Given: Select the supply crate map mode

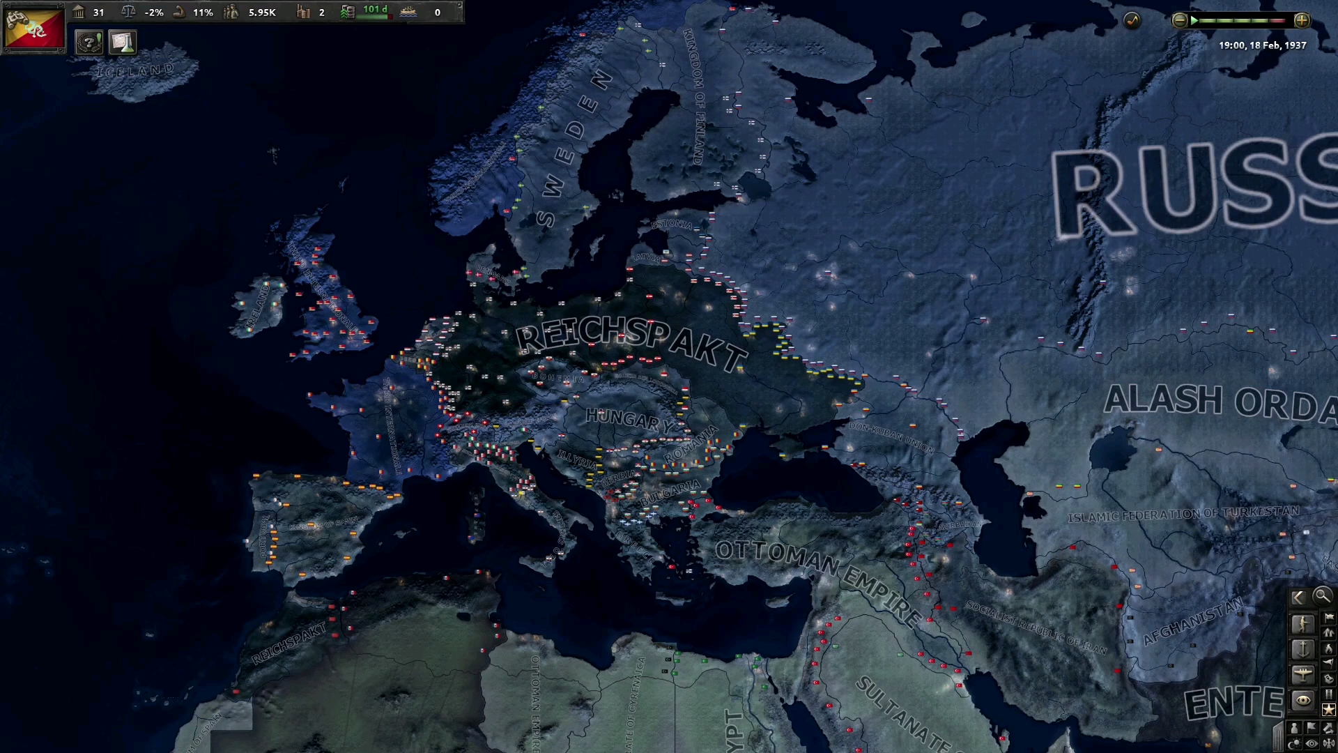Looking at the screenshot, I should pos(1329,678).
